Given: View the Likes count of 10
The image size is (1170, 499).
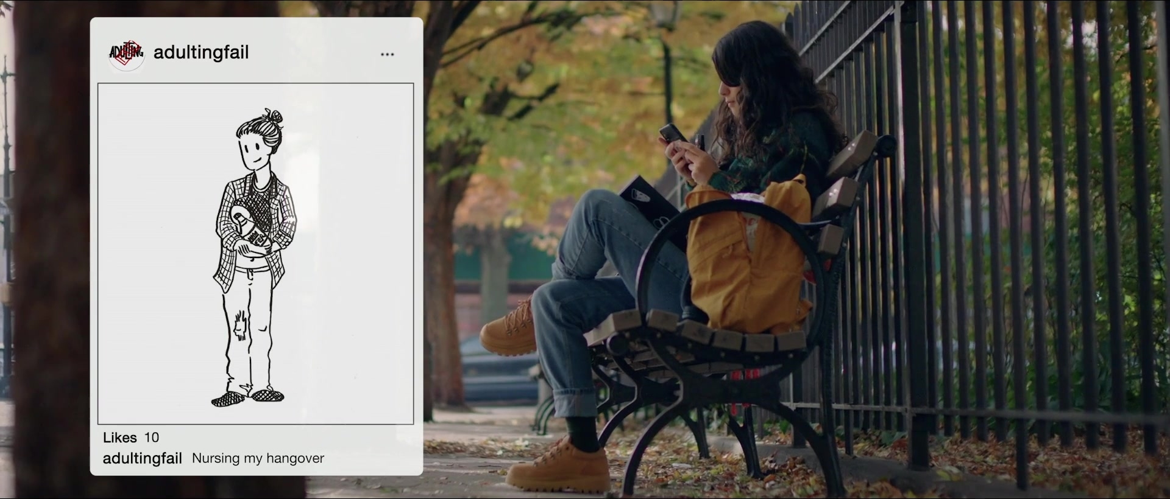Looking at the screenshot, I should [131, 438].
